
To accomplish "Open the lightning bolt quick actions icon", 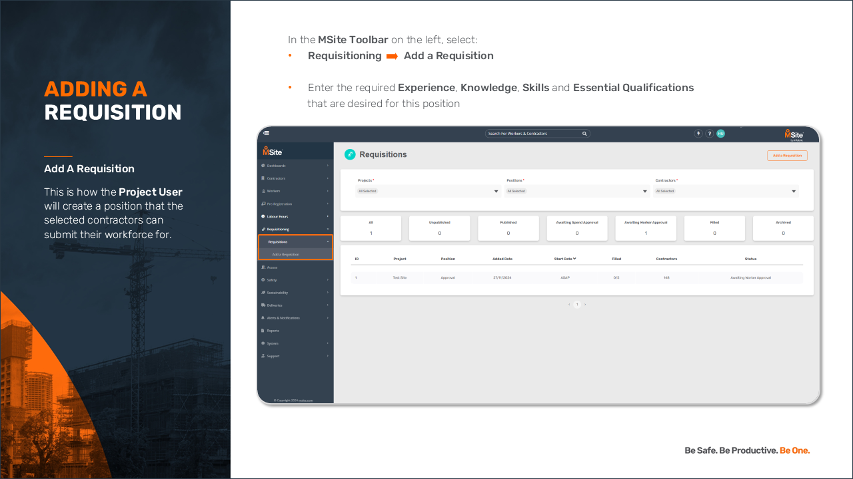I will coord(698,134).
